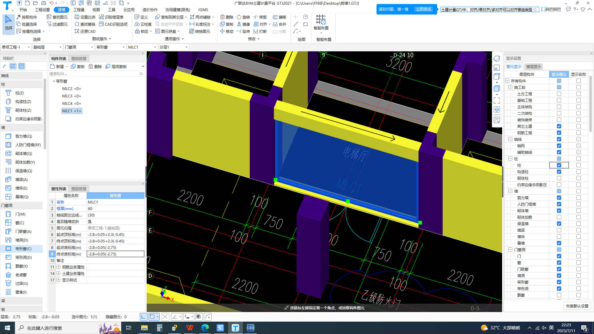Toggle 显示图元 checkbox for 轴网

click(559, 146)
